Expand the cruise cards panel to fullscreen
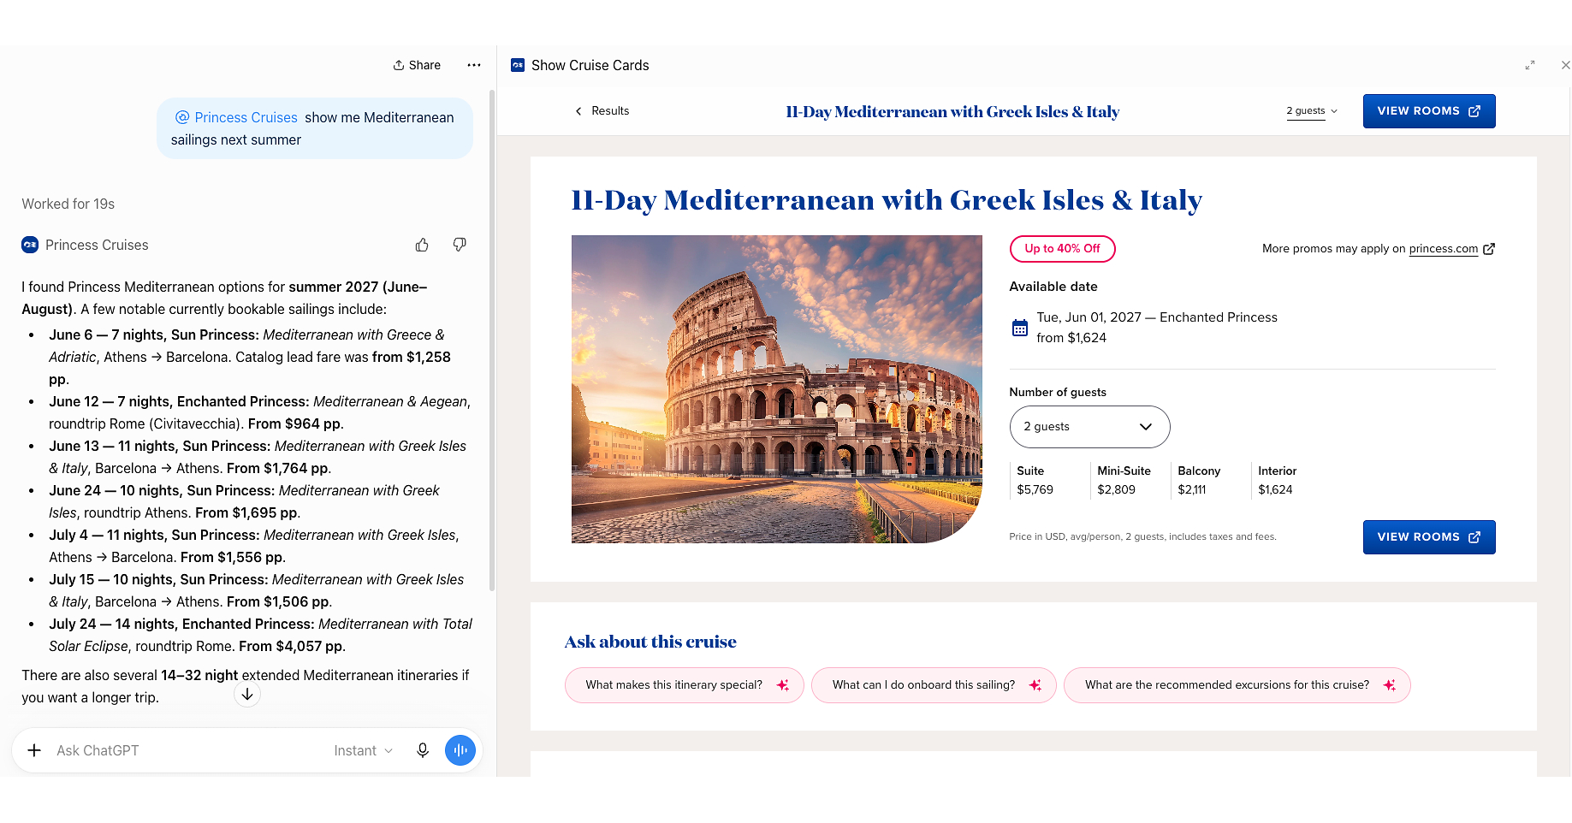Viewport: 1572px width, 823px height. click(x=1530, y=65)
